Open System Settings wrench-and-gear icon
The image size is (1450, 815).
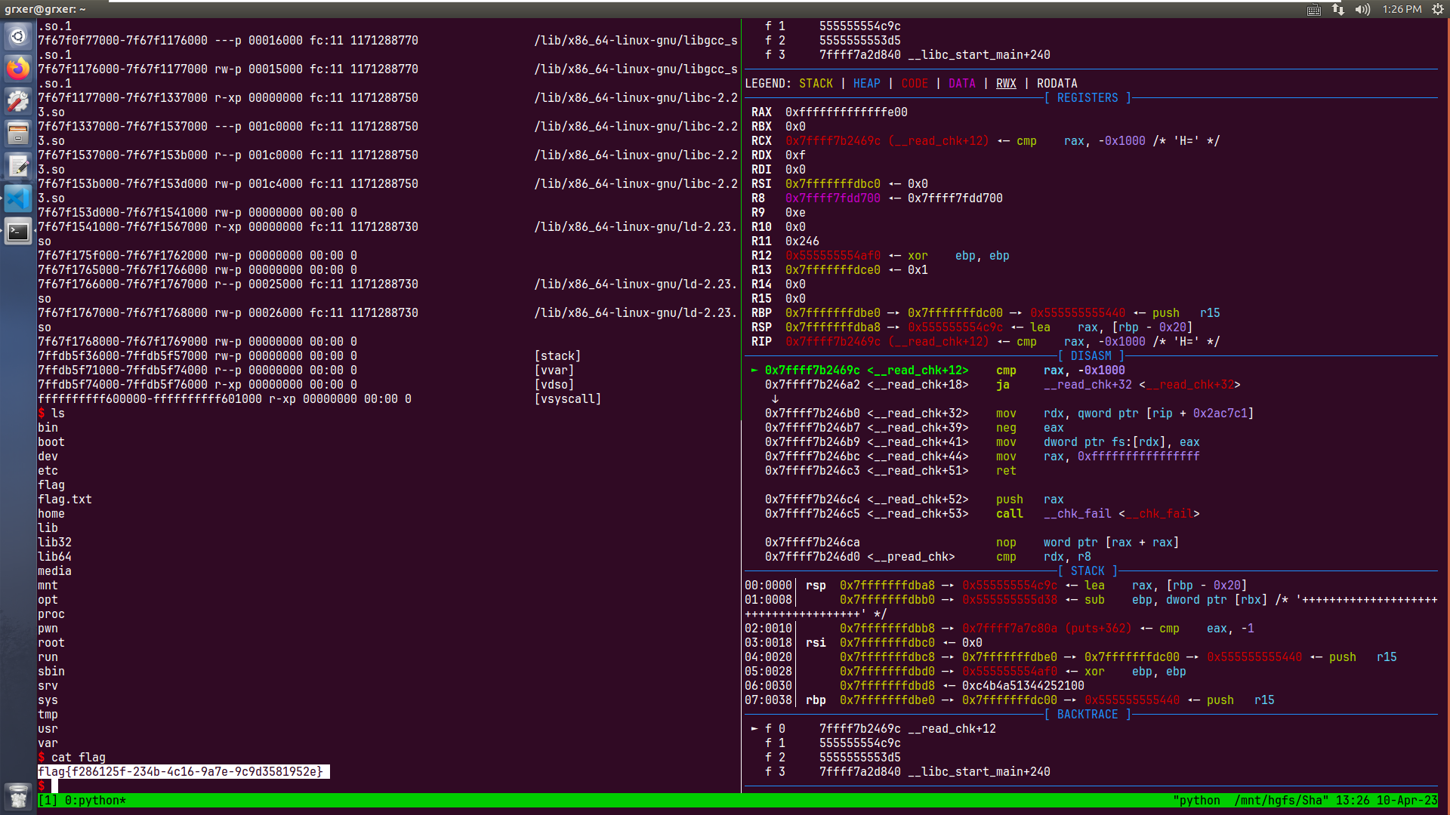(18, 101)
